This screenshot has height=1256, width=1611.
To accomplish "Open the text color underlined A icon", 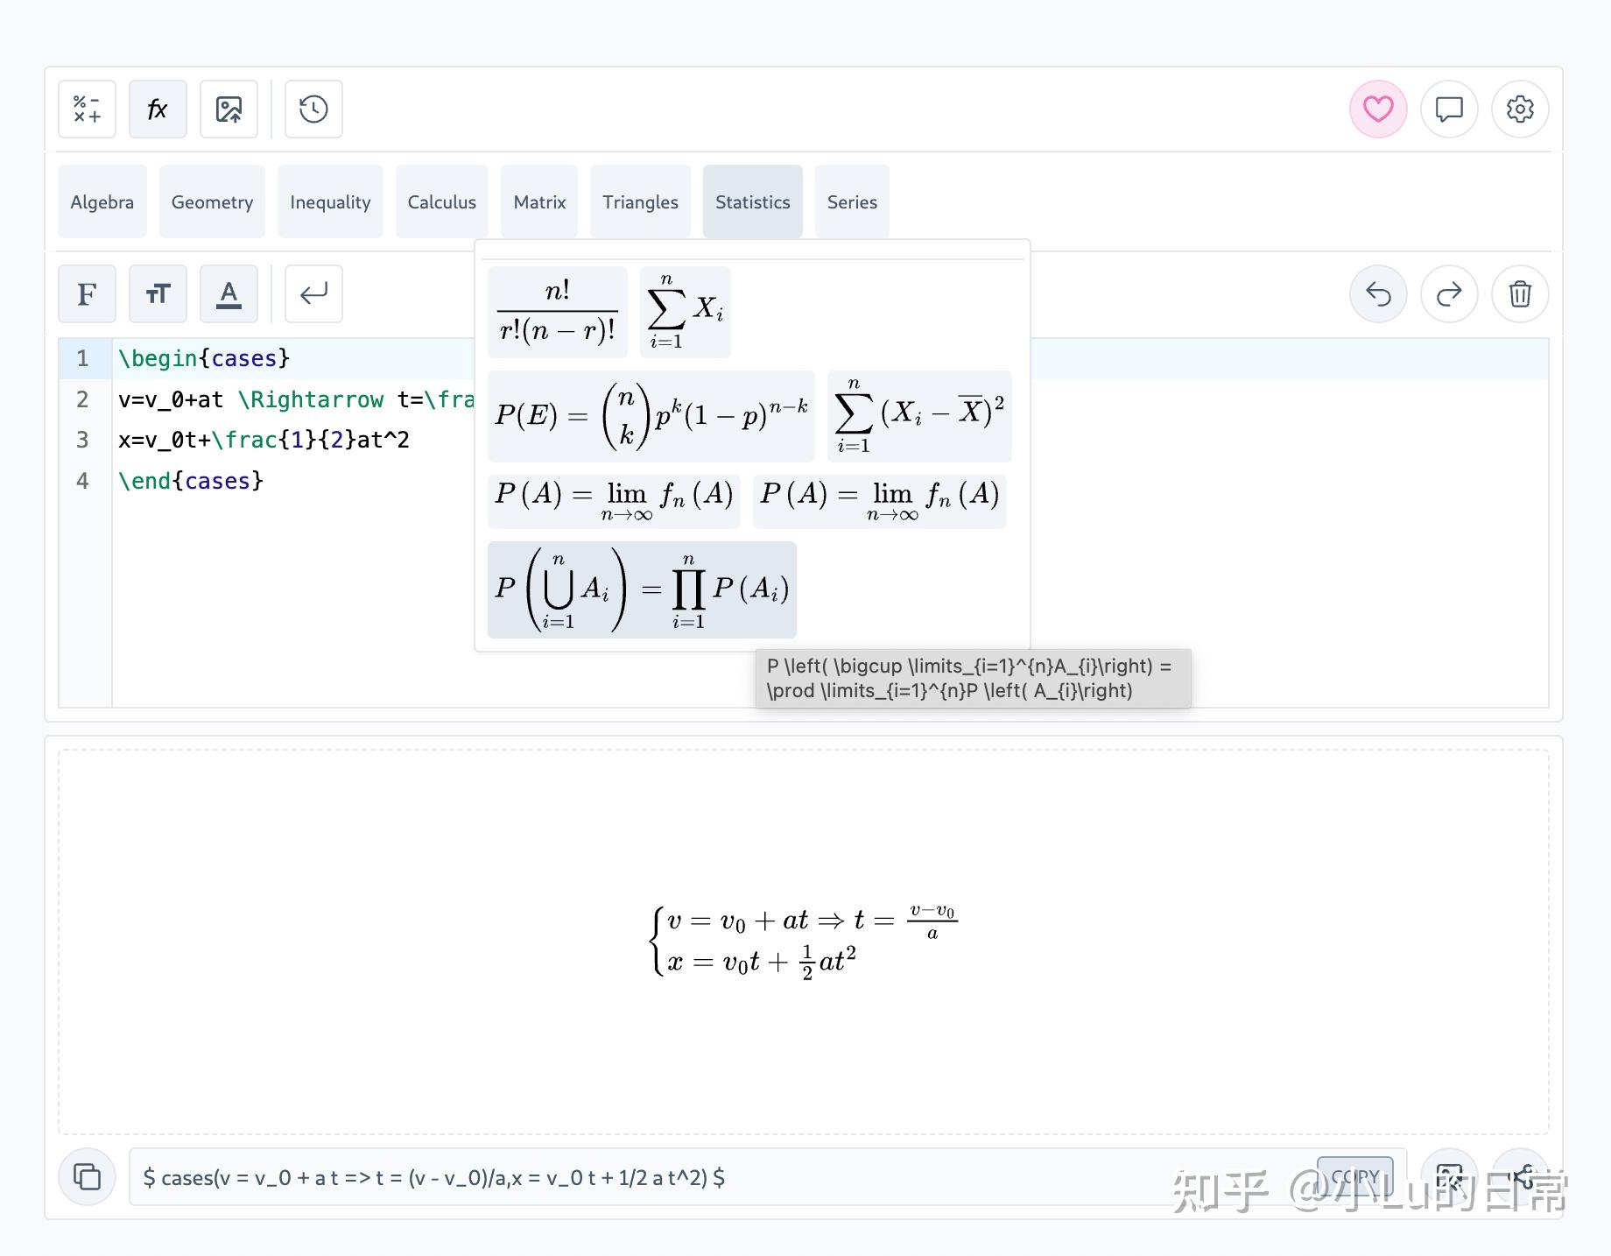I will click(229, 294).
